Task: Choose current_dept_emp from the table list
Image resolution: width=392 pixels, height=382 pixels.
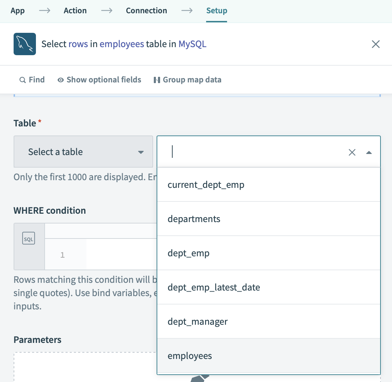Action: (x=269, y=185)
